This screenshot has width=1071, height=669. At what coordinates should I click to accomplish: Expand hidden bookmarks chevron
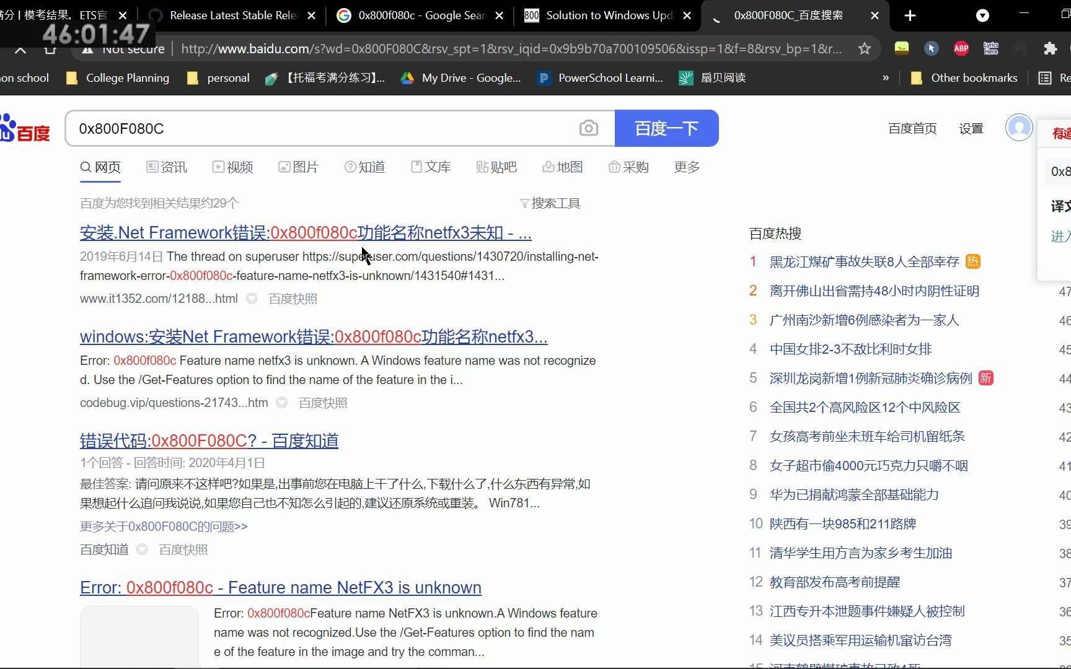[x=886, y=78]
